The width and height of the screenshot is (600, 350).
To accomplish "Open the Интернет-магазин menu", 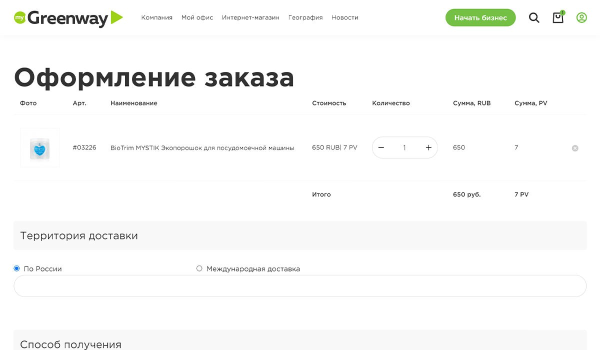I will click(x=250, y=17).
